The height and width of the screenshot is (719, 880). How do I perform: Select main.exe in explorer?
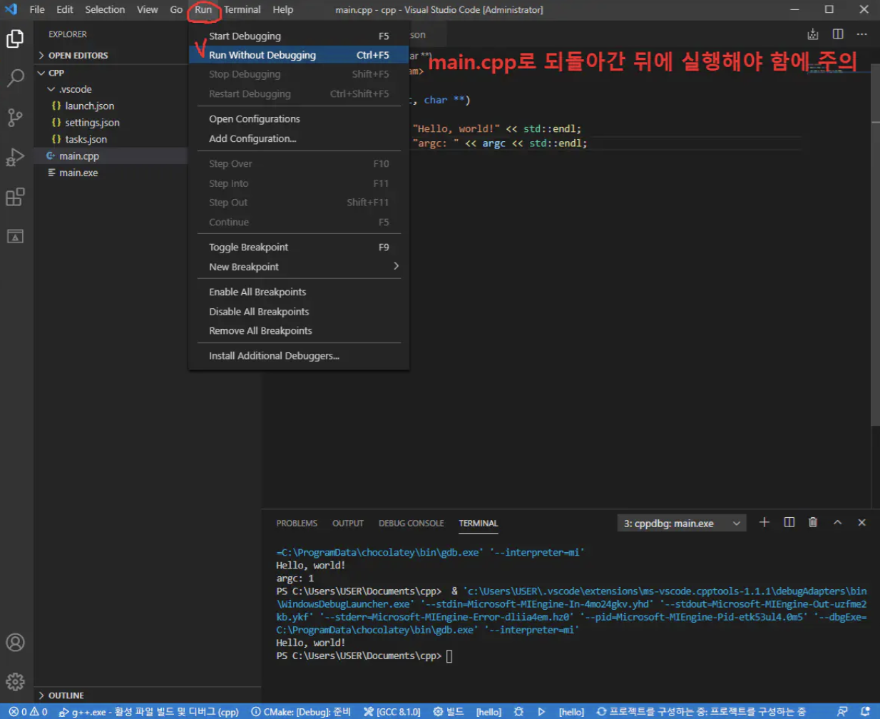(111, 173)
